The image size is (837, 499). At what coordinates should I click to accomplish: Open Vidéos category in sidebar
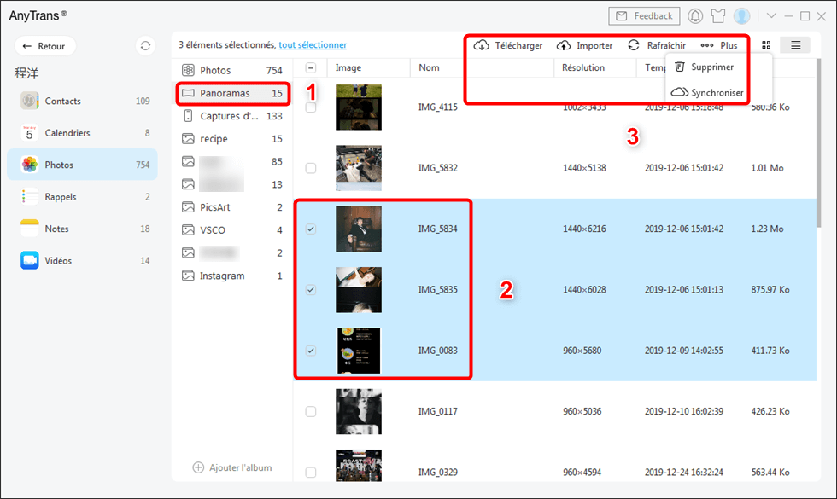coord(82,261)
